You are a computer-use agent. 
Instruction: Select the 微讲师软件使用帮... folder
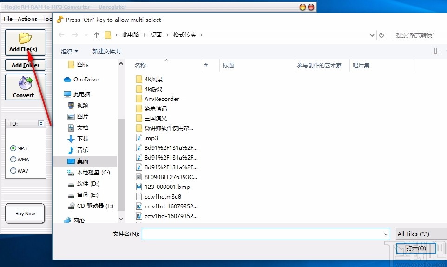[165, 128]
